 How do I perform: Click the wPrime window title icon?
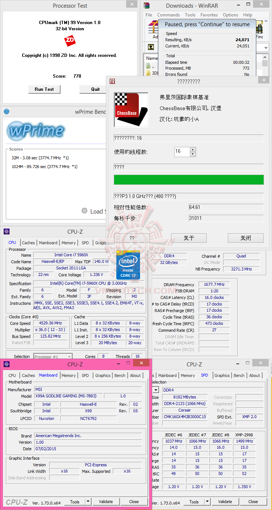pos(7,112)
